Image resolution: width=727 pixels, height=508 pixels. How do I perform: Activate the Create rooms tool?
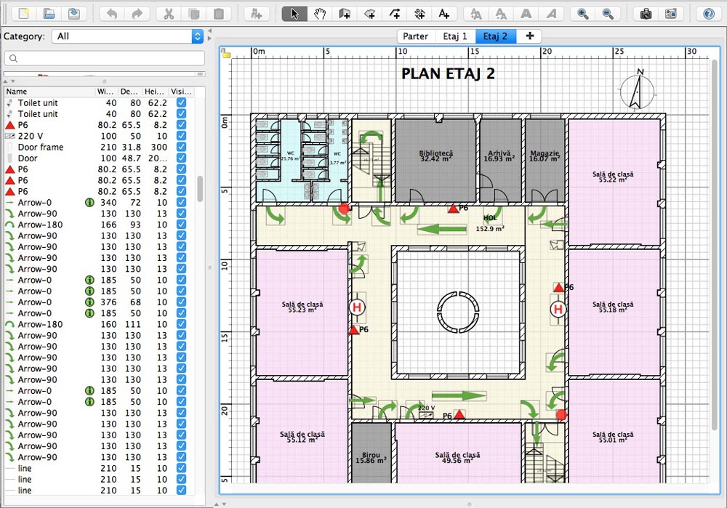pyautogui.click(x=371, y=13)
